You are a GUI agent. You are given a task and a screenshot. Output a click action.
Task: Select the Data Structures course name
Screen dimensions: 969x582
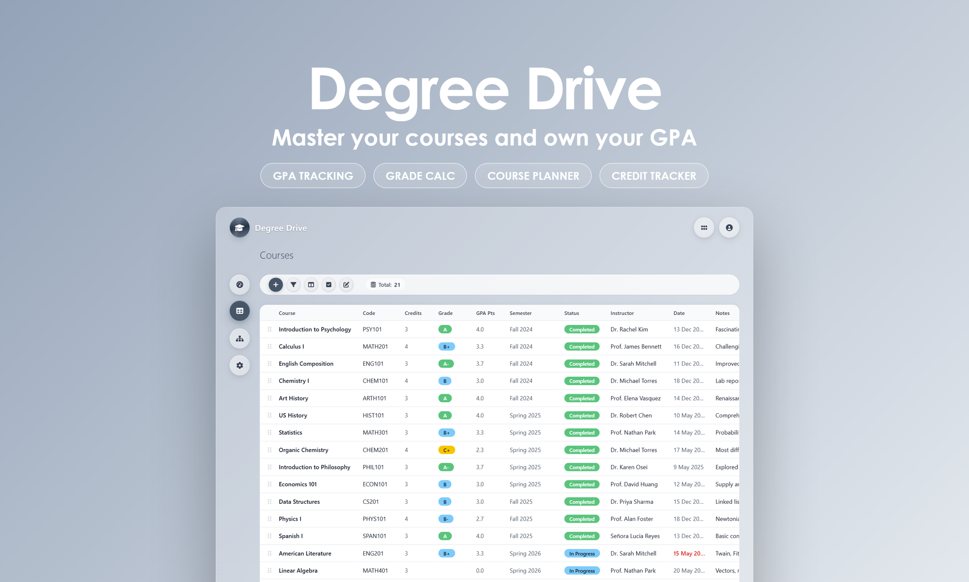pyautogui.click(x=299, y=502)
